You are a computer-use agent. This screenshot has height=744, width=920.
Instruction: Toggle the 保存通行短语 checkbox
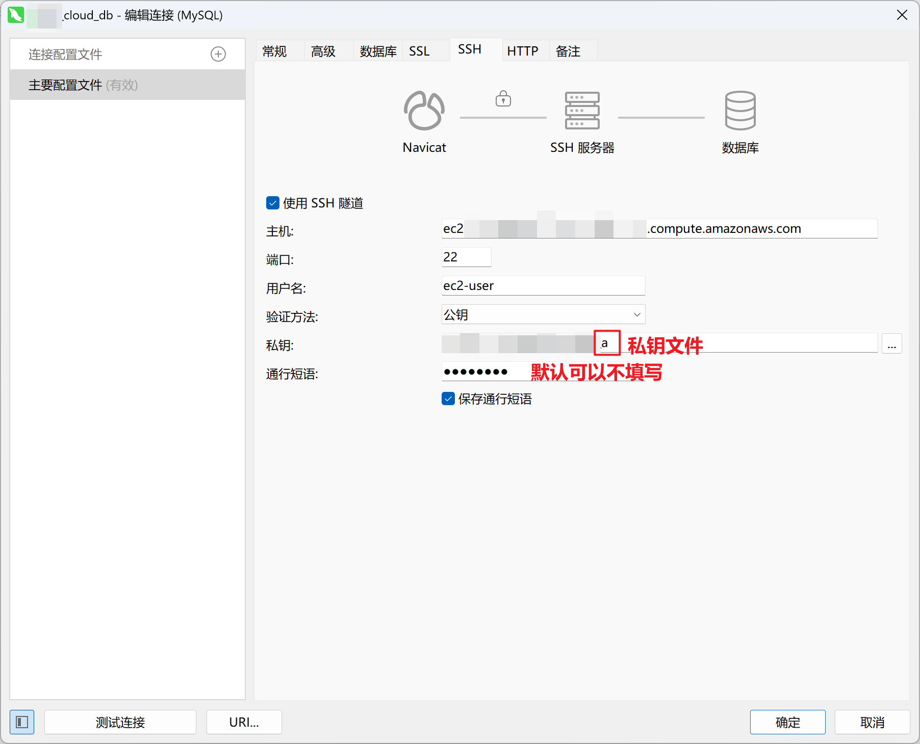click(448, 399)
